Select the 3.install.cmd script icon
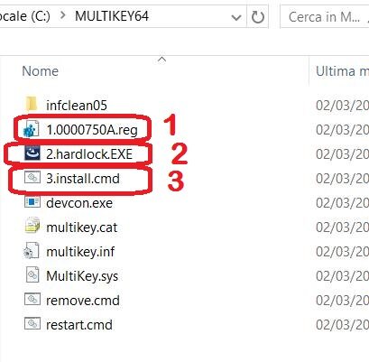 pos(32,178)
